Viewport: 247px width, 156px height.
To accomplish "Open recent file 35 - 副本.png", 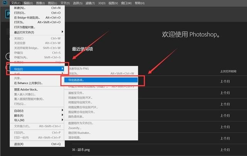I will click(x=81, y=150).
